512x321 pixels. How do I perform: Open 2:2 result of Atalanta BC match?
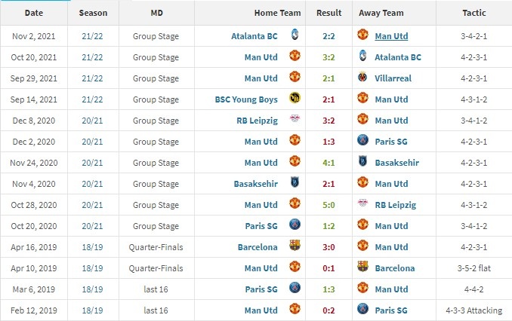(328, 36)
